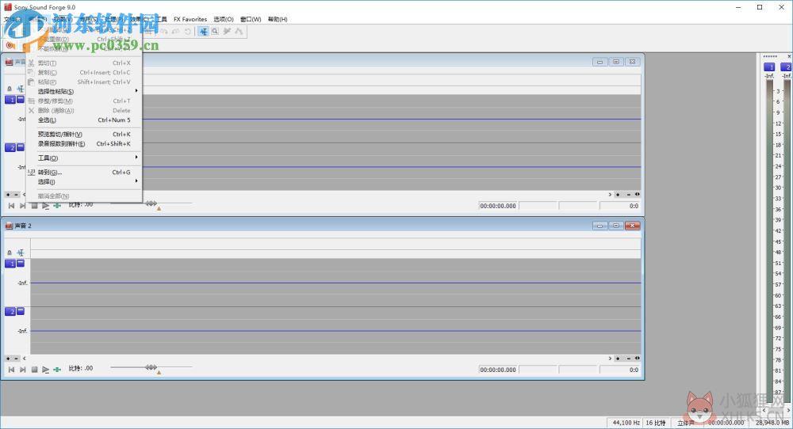This screenshot has height=429, width=793.
Task: Click the 声音 2 scrub rate slider
Action: (151, 367)
